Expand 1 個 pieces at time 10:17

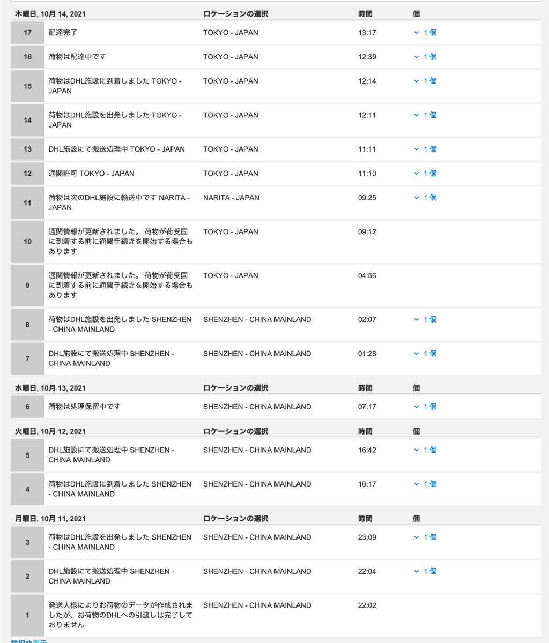click(425, 484)
